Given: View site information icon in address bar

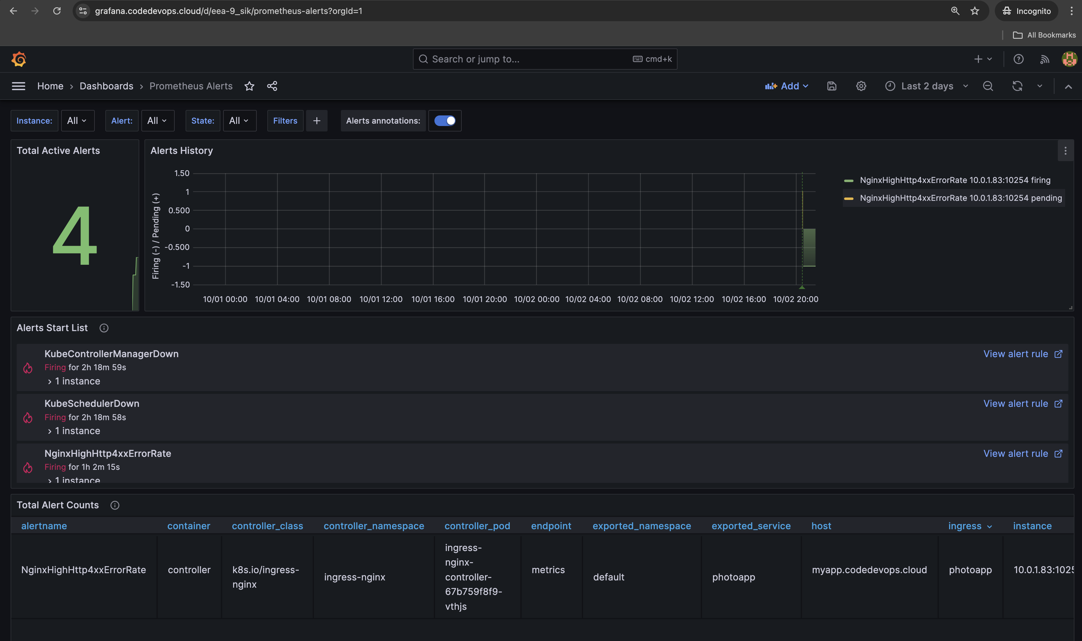Looking at the screenshot, I should (83, 11).
